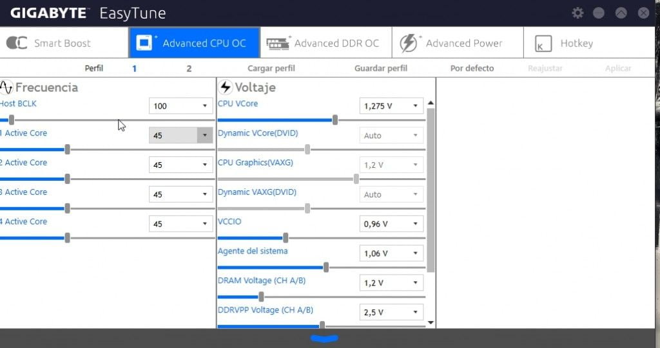Click the DRAM Voltage slider handle
The height and width of the screenshot is (348, 660).
pos(262,297)
